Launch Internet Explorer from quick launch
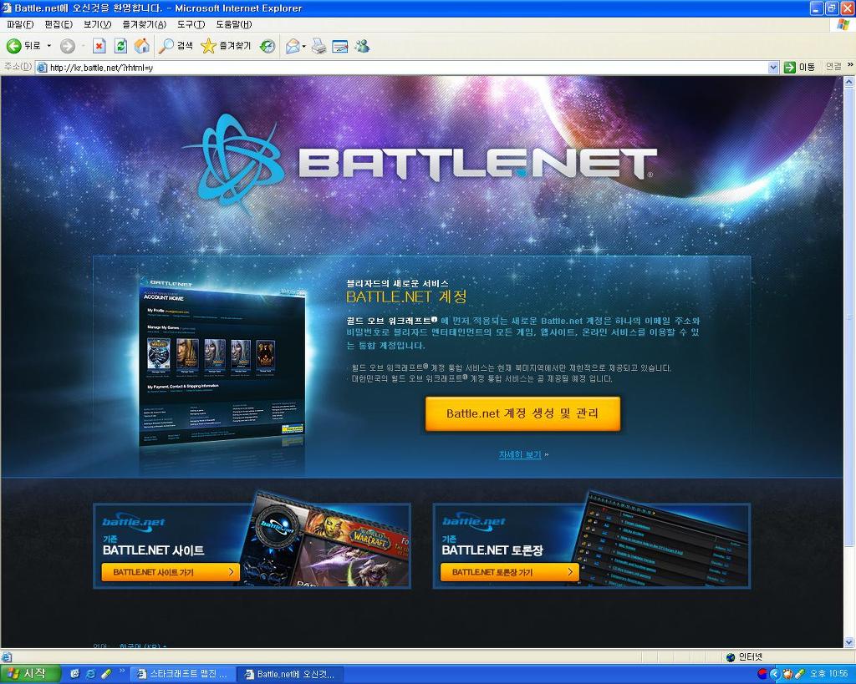Screen dimensions: 856x684 point(90,674)
